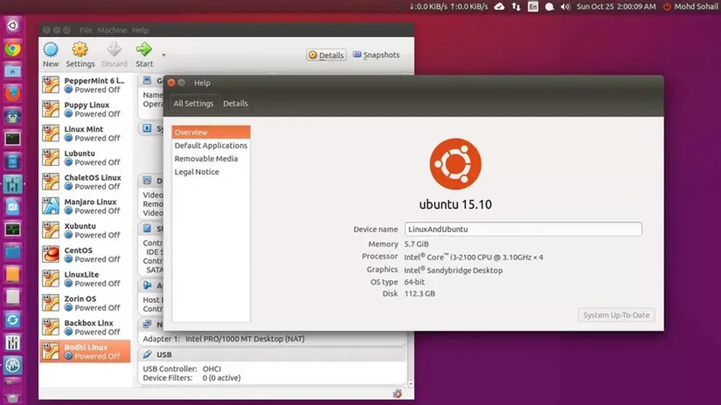
Task: Select the Xubuntu VM icon
Action: (x=51, y=230)
